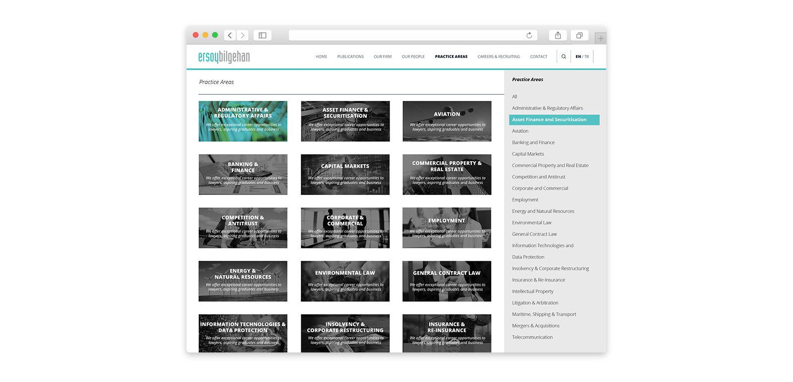The image size is (793, 382).
Task: Open CAREERS & RECRUITING in the navigation
Action: click(x=499, y=56)
